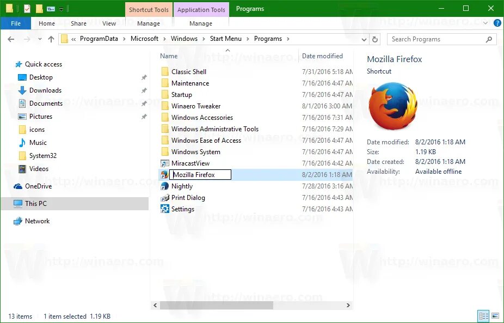Switch to the View ribbon tab
The image size is (504, 323).
pyautogui.click(x=109, y=23)
